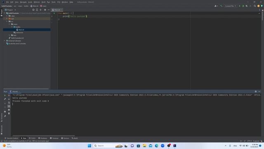
Task: Click Build hammer icon in top toolbar
Action: [221, 6]
